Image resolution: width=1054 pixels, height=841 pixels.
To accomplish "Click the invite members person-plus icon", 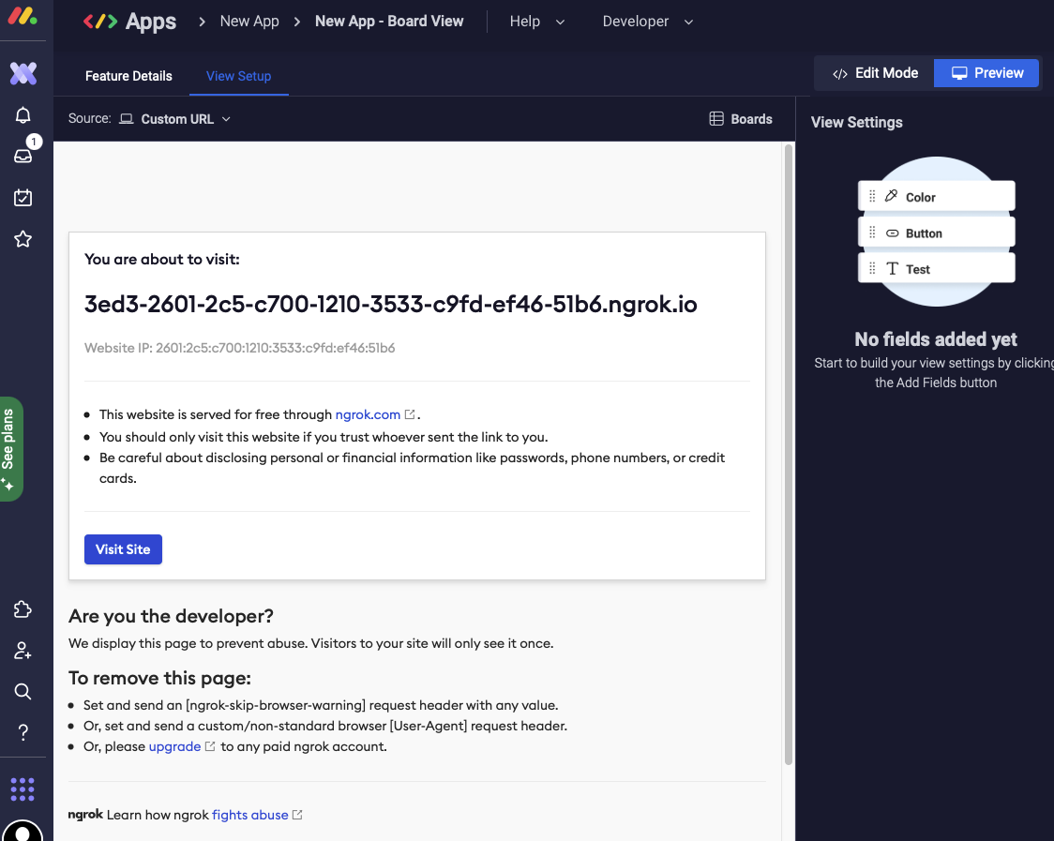I will pos(23,651).
